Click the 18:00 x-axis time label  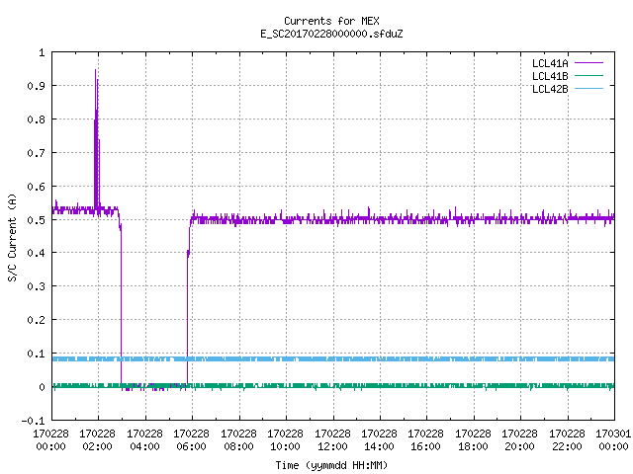pyautogui.click(x=473, y=446)
